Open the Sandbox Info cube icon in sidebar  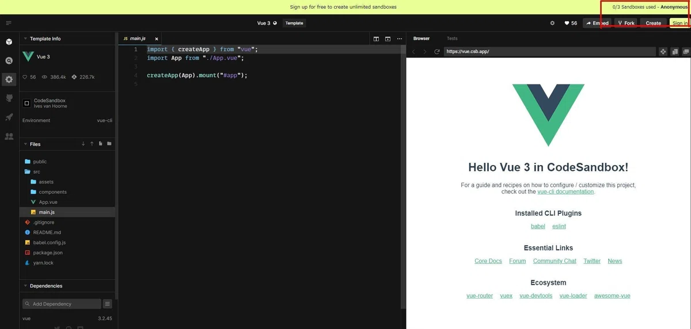(x=9, y=41)
